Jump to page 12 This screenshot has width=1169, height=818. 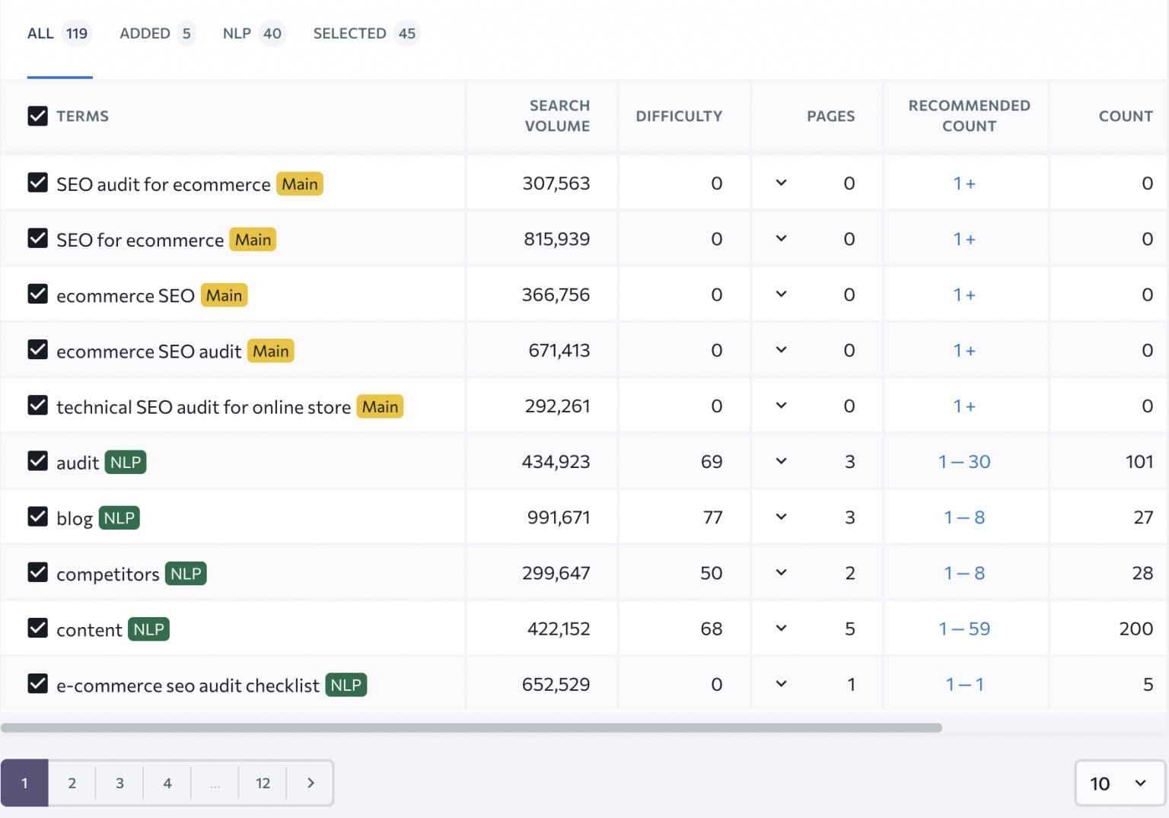263,782
